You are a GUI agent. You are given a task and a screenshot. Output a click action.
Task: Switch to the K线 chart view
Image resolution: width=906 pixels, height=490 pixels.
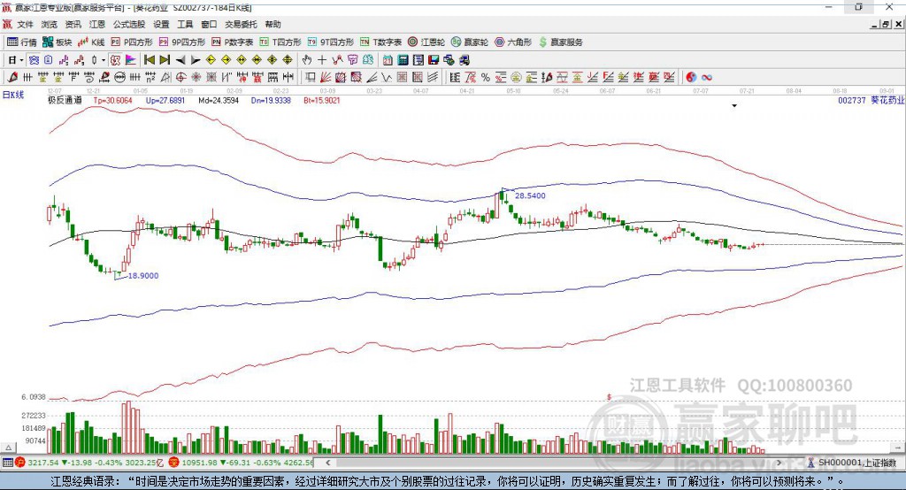tap(91, 42)
